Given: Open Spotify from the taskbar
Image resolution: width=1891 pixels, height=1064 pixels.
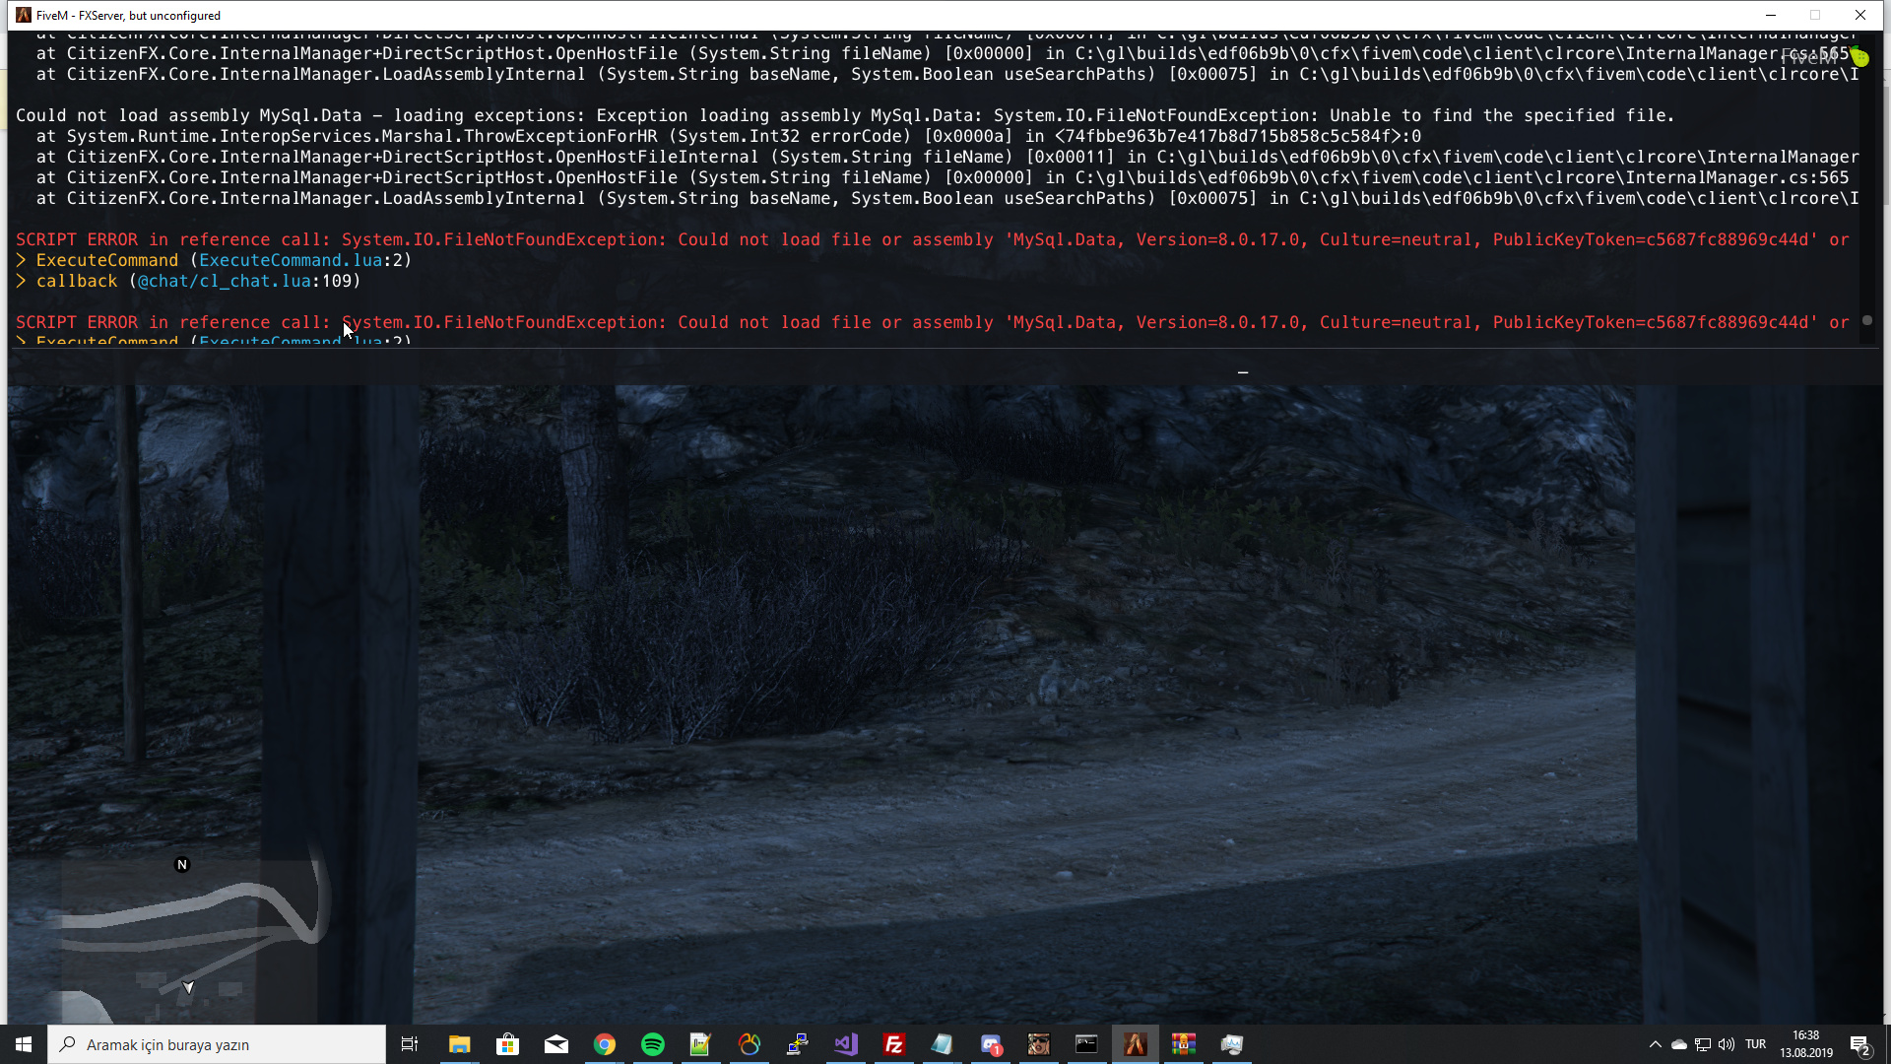Looking at the screenshot, I should 653,1044.
